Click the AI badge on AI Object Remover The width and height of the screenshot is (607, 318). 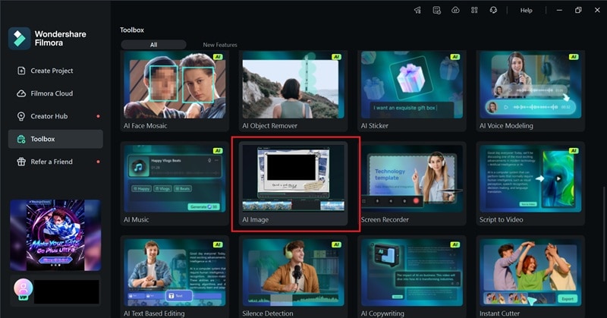click(x=336, y=57)
